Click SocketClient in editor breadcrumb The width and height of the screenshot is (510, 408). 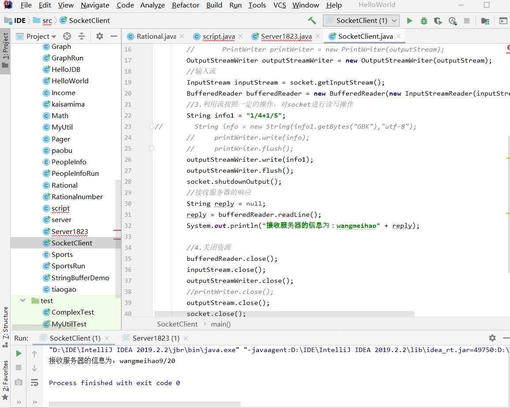(177, 324)
